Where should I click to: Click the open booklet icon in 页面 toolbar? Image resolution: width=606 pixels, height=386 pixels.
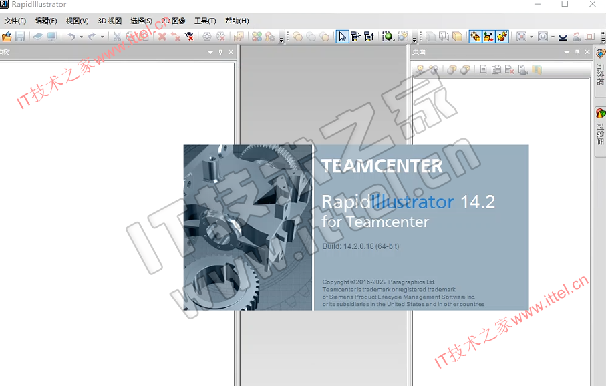537,69
